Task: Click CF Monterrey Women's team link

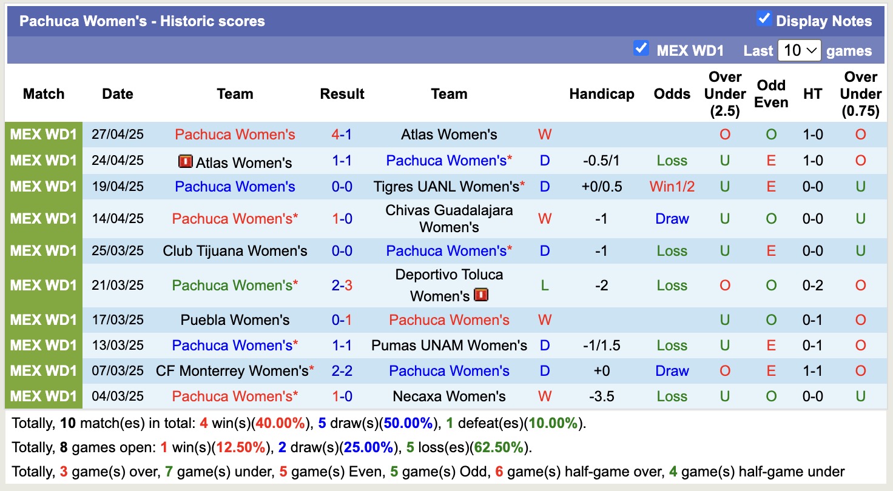Action: (232, 371)
